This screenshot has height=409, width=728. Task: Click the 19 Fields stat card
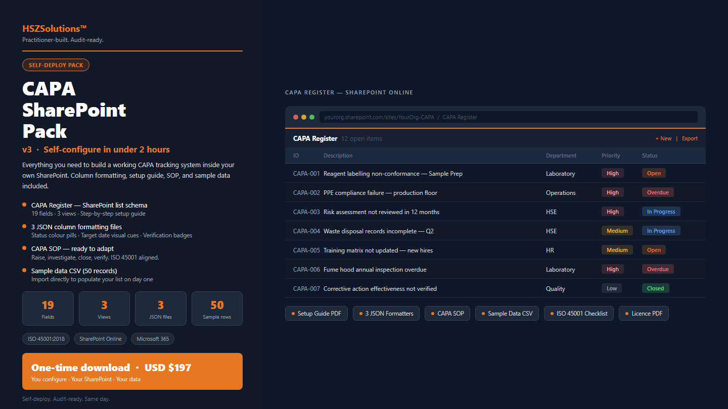click(x=48, y=309)
